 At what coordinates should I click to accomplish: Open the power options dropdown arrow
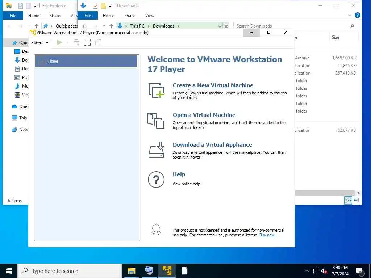tap(67, 43)
